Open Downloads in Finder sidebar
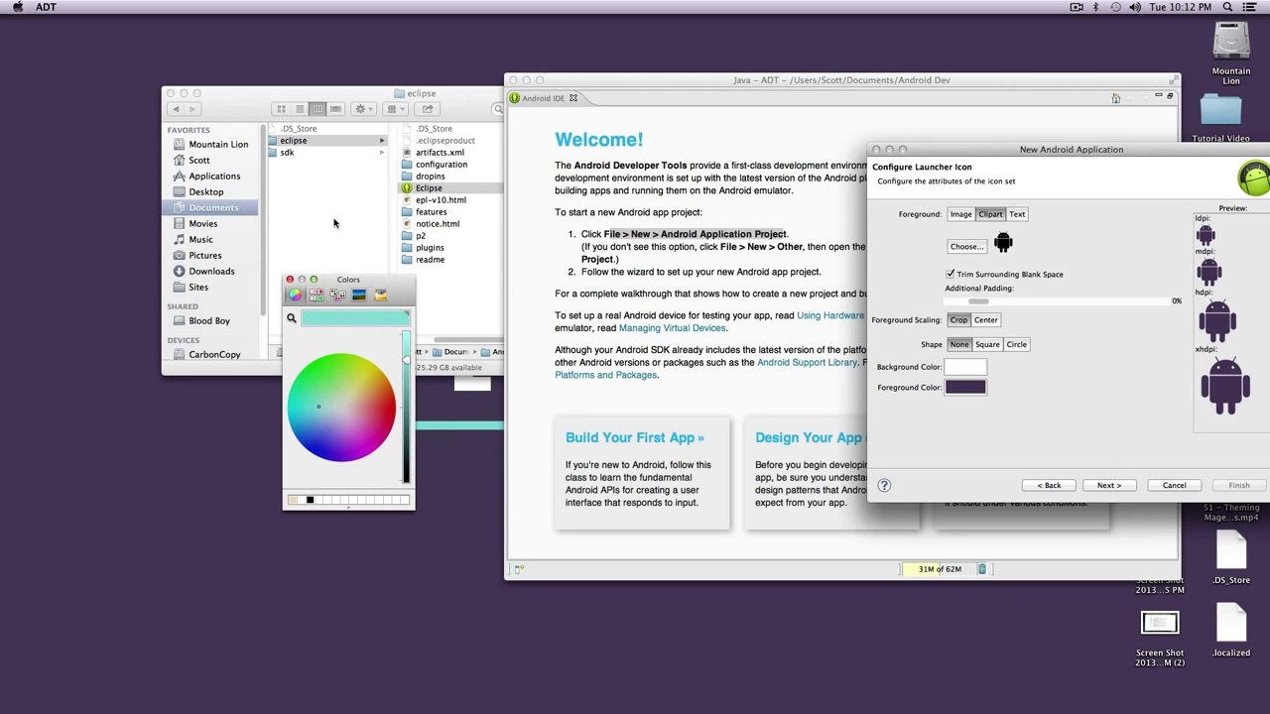This screenshot has width=1270, height=714. [x=211, y=271]
